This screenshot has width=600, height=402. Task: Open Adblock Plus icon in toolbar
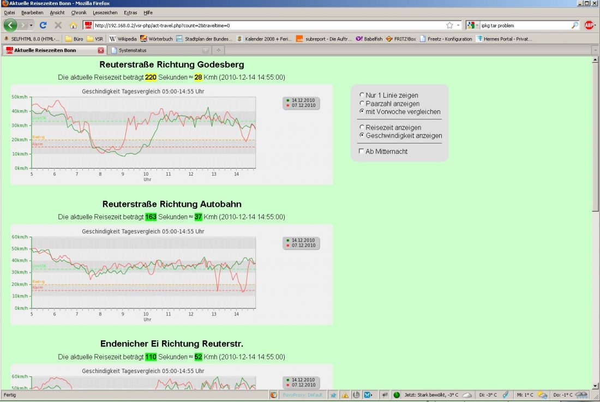589,25
